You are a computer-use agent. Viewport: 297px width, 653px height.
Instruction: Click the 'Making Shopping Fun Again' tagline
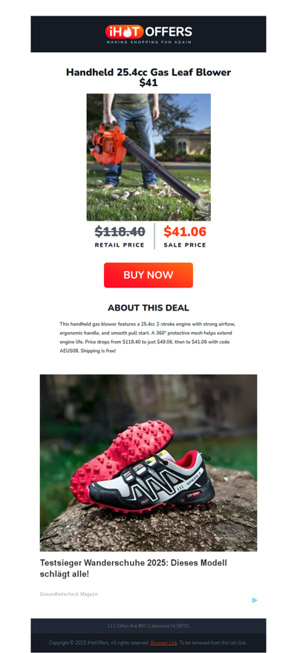tap(148, 42)
